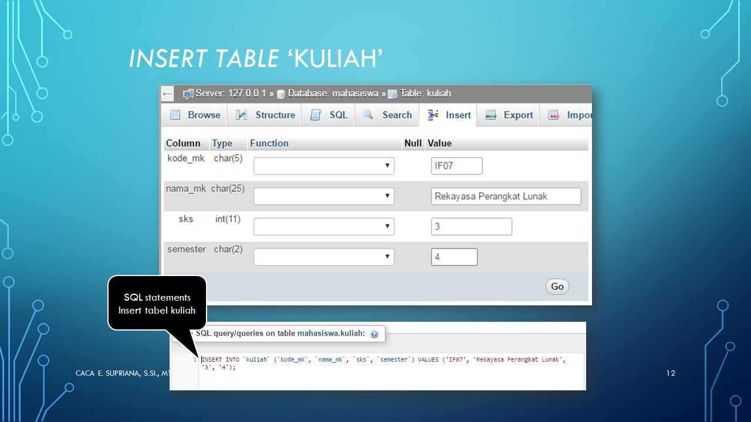
Task: Click the mahasiswa.kuliah link
Action: (333, 333)
